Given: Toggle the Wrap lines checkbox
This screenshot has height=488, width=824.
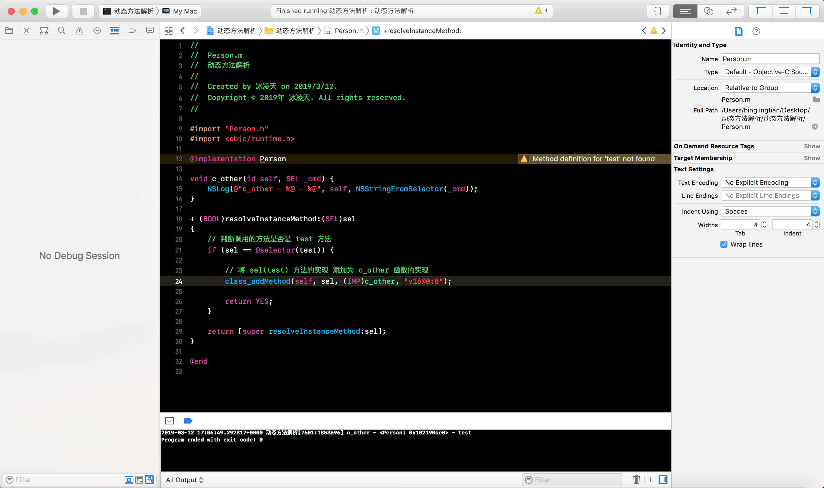Looking at the screenshot, I should 724,244.
